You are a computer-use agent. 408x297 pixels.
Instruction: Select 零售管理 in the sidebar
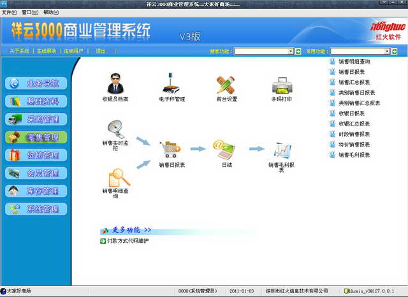click(36, 137)
